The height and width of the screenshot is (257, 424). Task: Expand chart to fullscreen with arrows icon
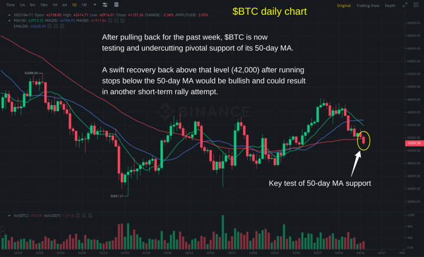pos(405,5)
